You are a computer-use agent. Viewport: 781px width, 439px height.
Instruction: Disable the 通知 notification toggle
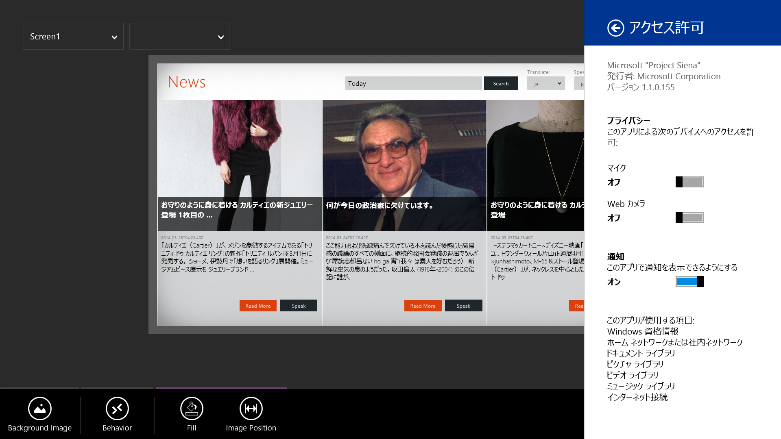(689, 281)
